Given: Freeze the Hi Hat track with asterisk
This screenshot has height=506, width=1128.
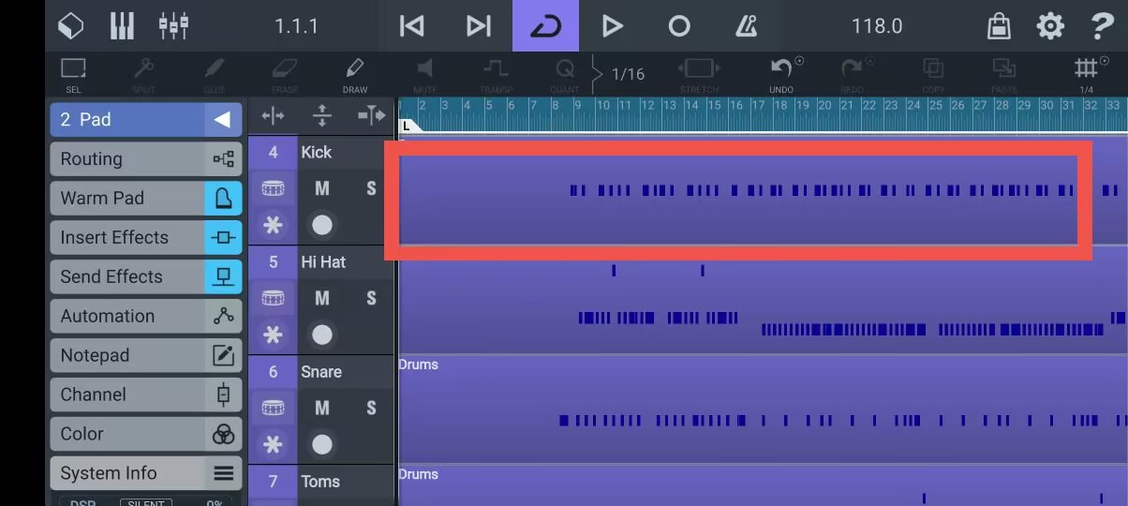Looking at the screenshot, I should [273, 335].
